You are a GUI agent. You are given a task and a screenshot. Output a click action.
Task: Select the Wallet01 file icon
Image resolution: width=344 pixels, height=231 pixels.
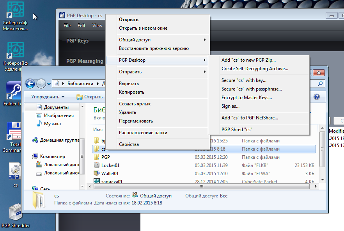(x=97, y=173)
